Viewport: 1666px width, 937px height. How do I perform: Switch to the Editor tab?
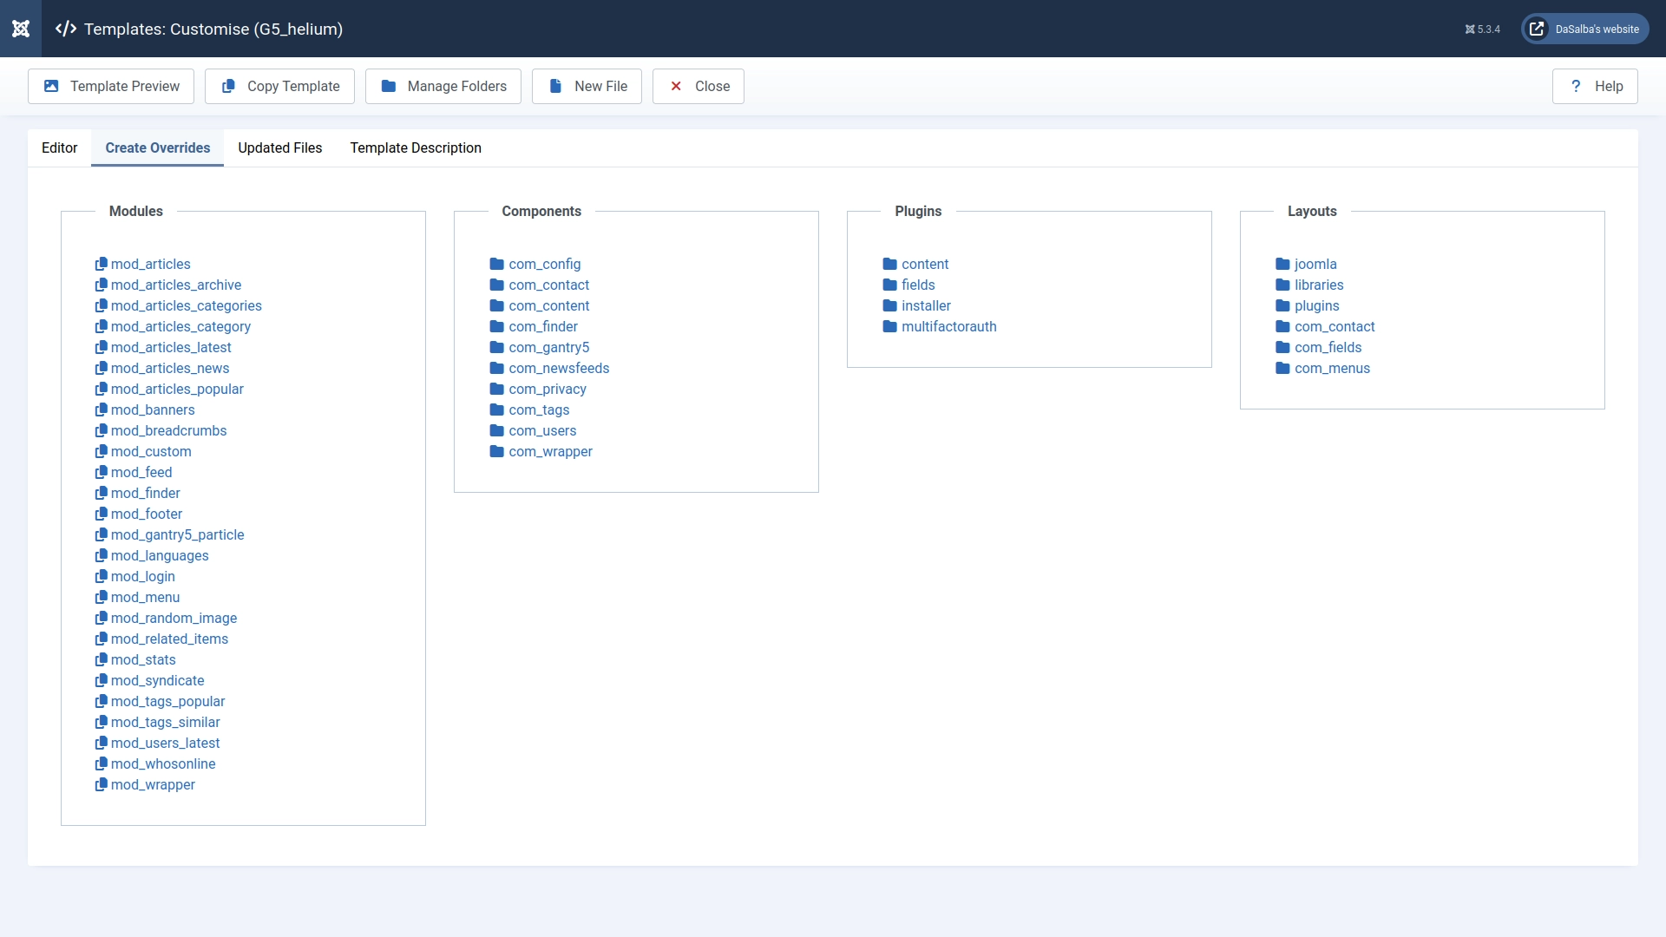tap(59, 147)
